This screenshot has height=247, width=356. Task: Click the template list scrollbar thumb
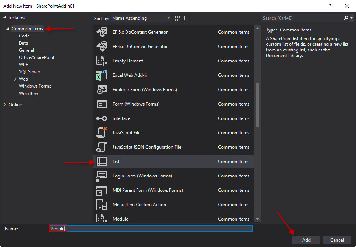pyautogui.click(x=257, y=105)
